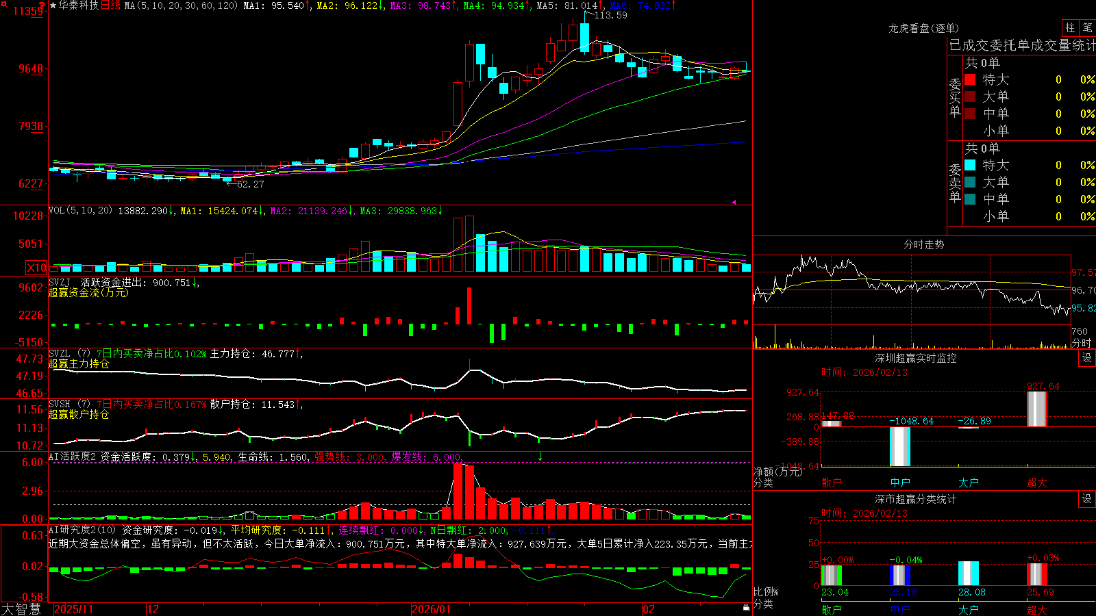This screenshot has height=616, width=1096.
Task: Click the yellow MA2: 96.122 value
Action: click(350, 5)
